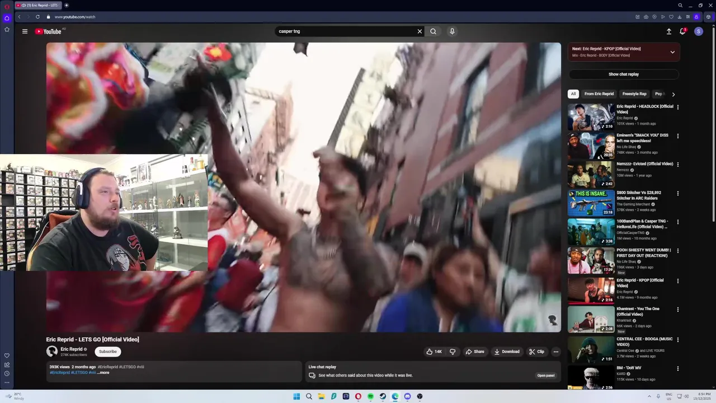Viewport: 716px width, 403px height.
Task: Download the video
Action: pos(507,352)
